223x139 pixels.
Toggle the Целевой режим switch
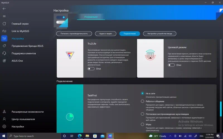(171, 65)
